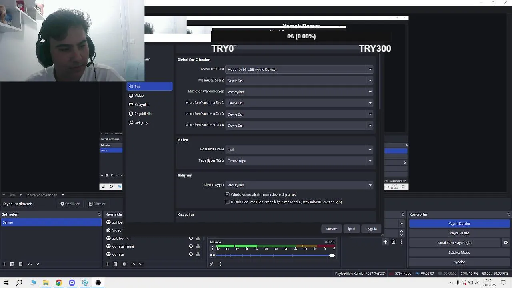Undock the Kontroller panel via its header icon

508,214
